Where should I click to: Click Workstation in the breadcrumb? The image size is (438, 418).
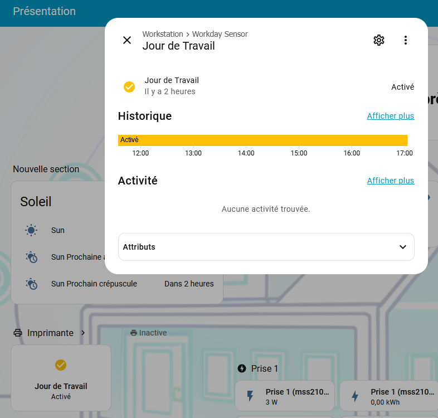[163, 34]
